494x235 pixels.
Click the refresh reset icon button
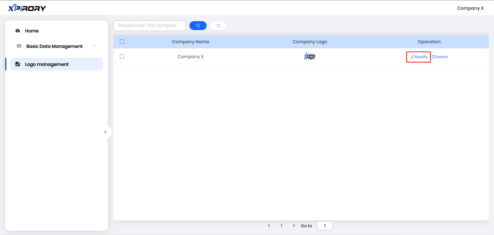pyautogui.click(x=218, y=26)
